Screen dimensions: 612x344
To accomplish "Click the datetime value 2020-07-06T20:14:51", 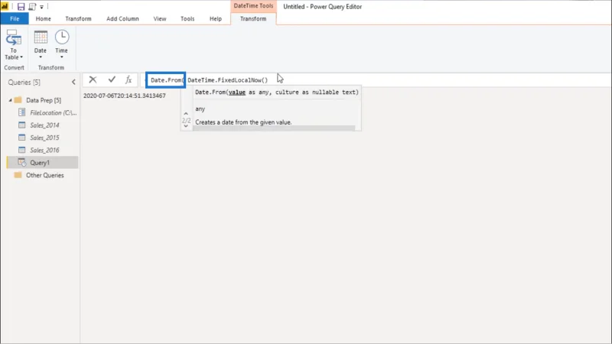I will [125, 96].
